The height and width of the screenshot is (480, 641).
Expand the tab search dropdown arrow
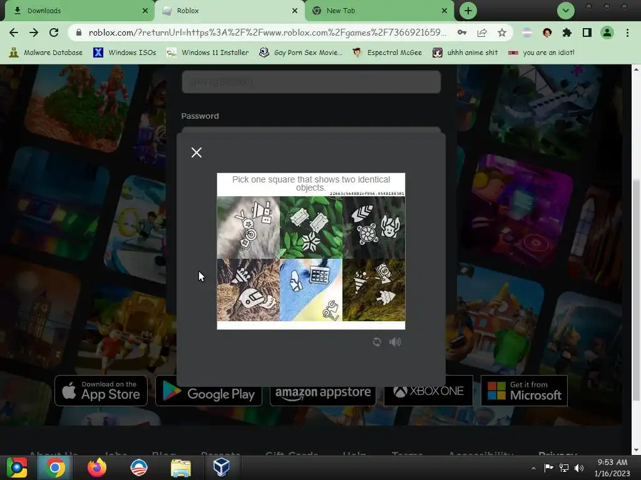coord(566,11)
